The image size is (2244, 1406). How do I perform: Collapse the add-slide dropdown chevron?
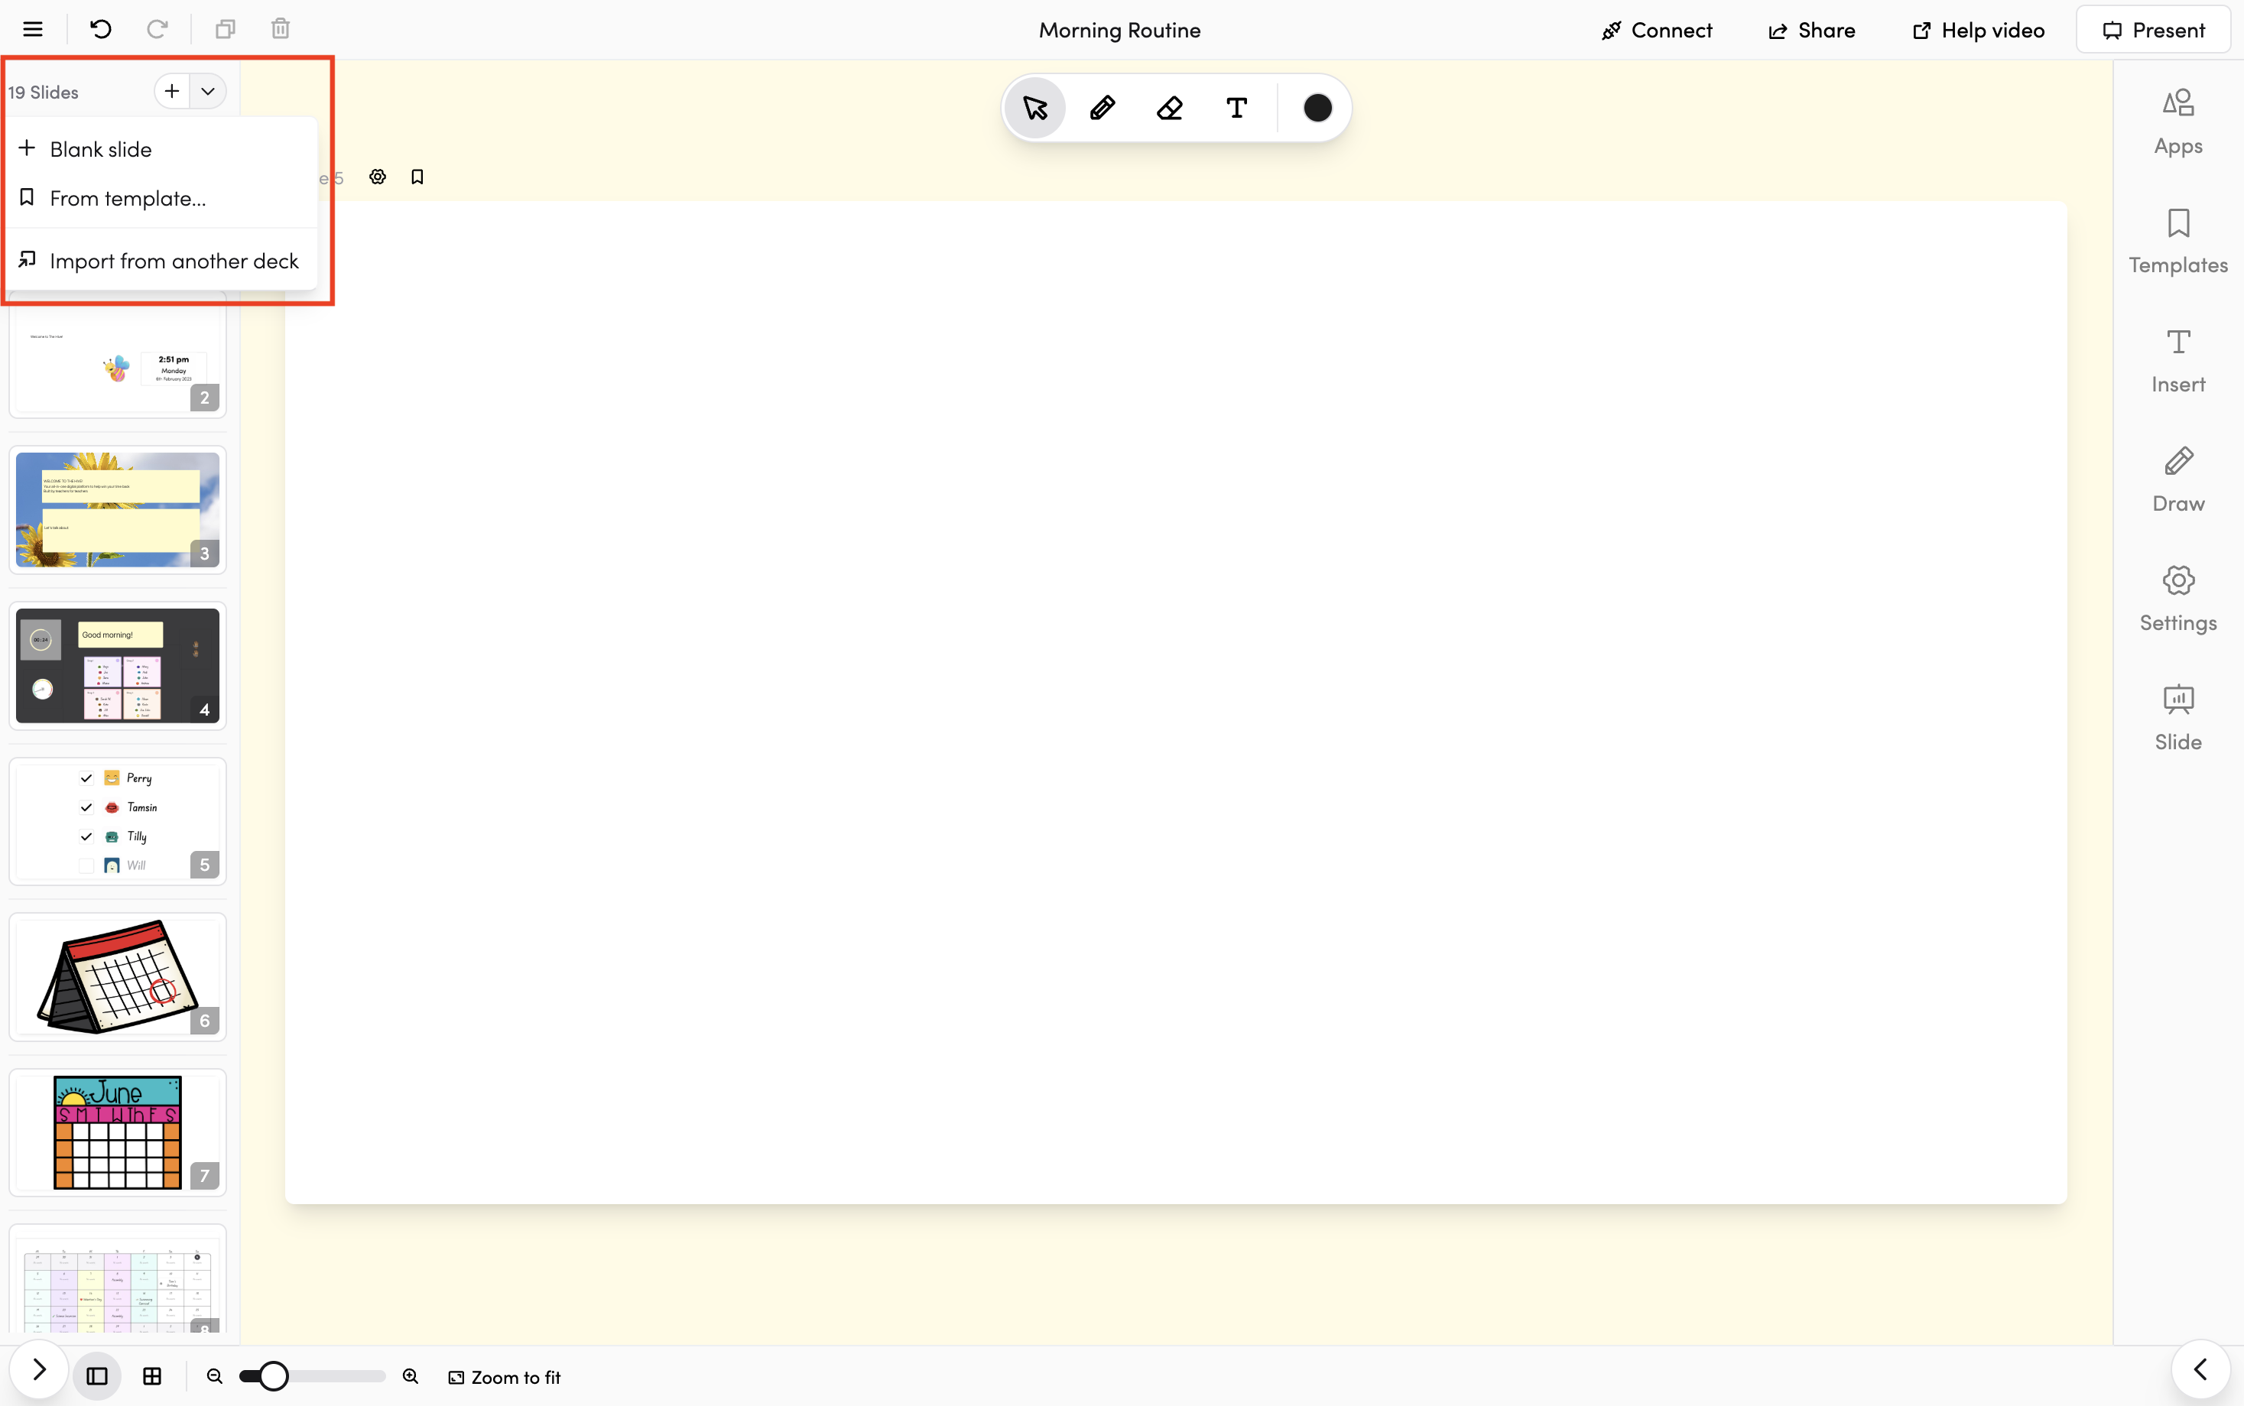(208, 91)
